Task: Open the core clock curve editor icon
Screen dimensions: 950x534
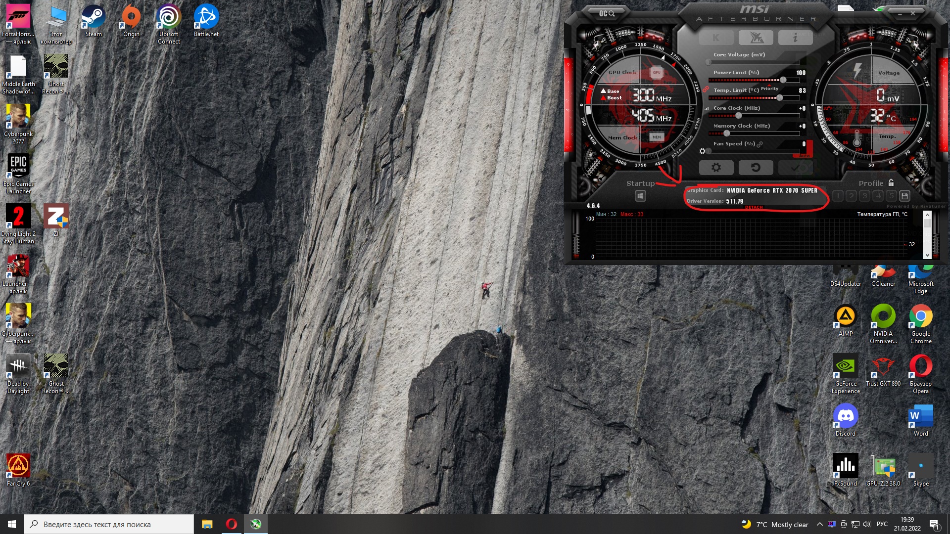Action: [707, 108]
